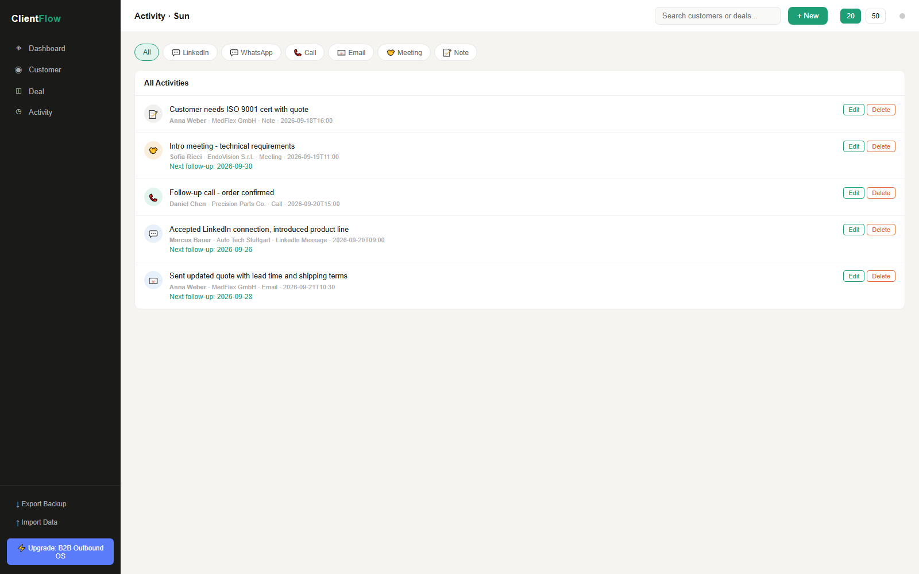Click customer name Daniel Chen
This screenshot has width=919, height=574.
pyautogui.click(x=188, y=204)
